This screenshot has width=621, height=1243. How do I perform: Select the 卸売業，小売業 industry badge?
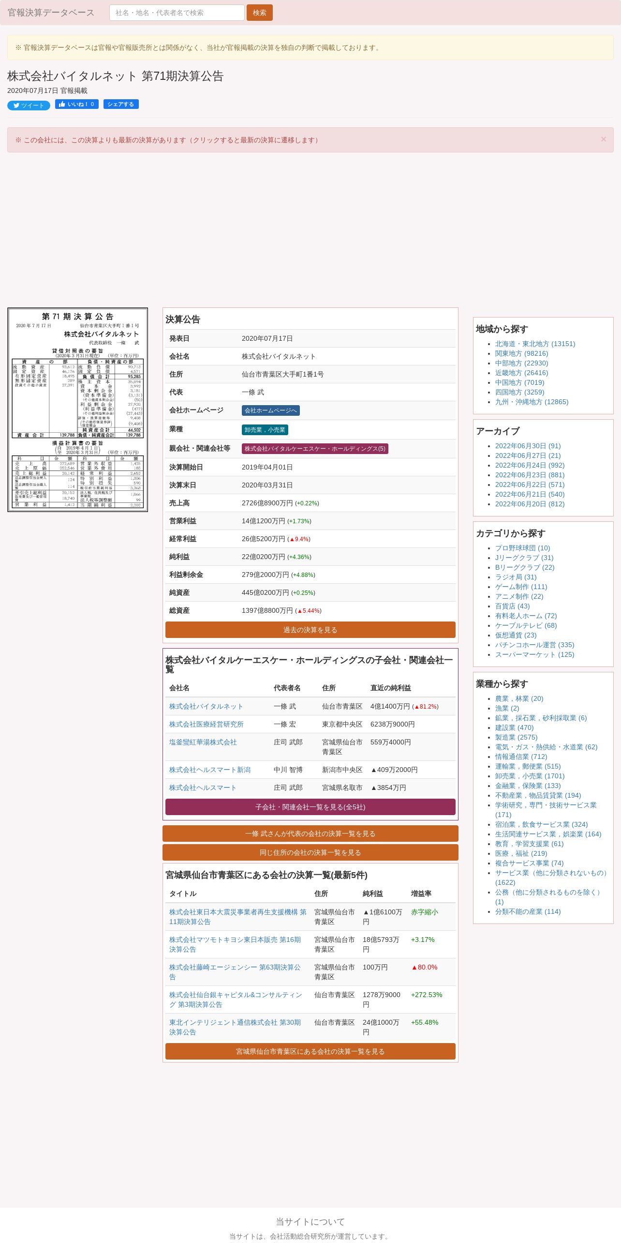coord(265,430)
